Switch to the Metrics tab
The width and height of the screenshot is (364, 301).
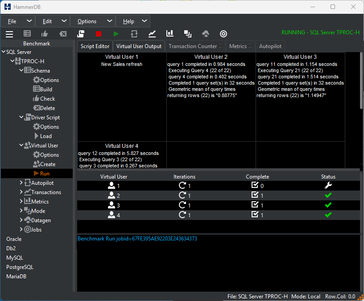(240, 46)
